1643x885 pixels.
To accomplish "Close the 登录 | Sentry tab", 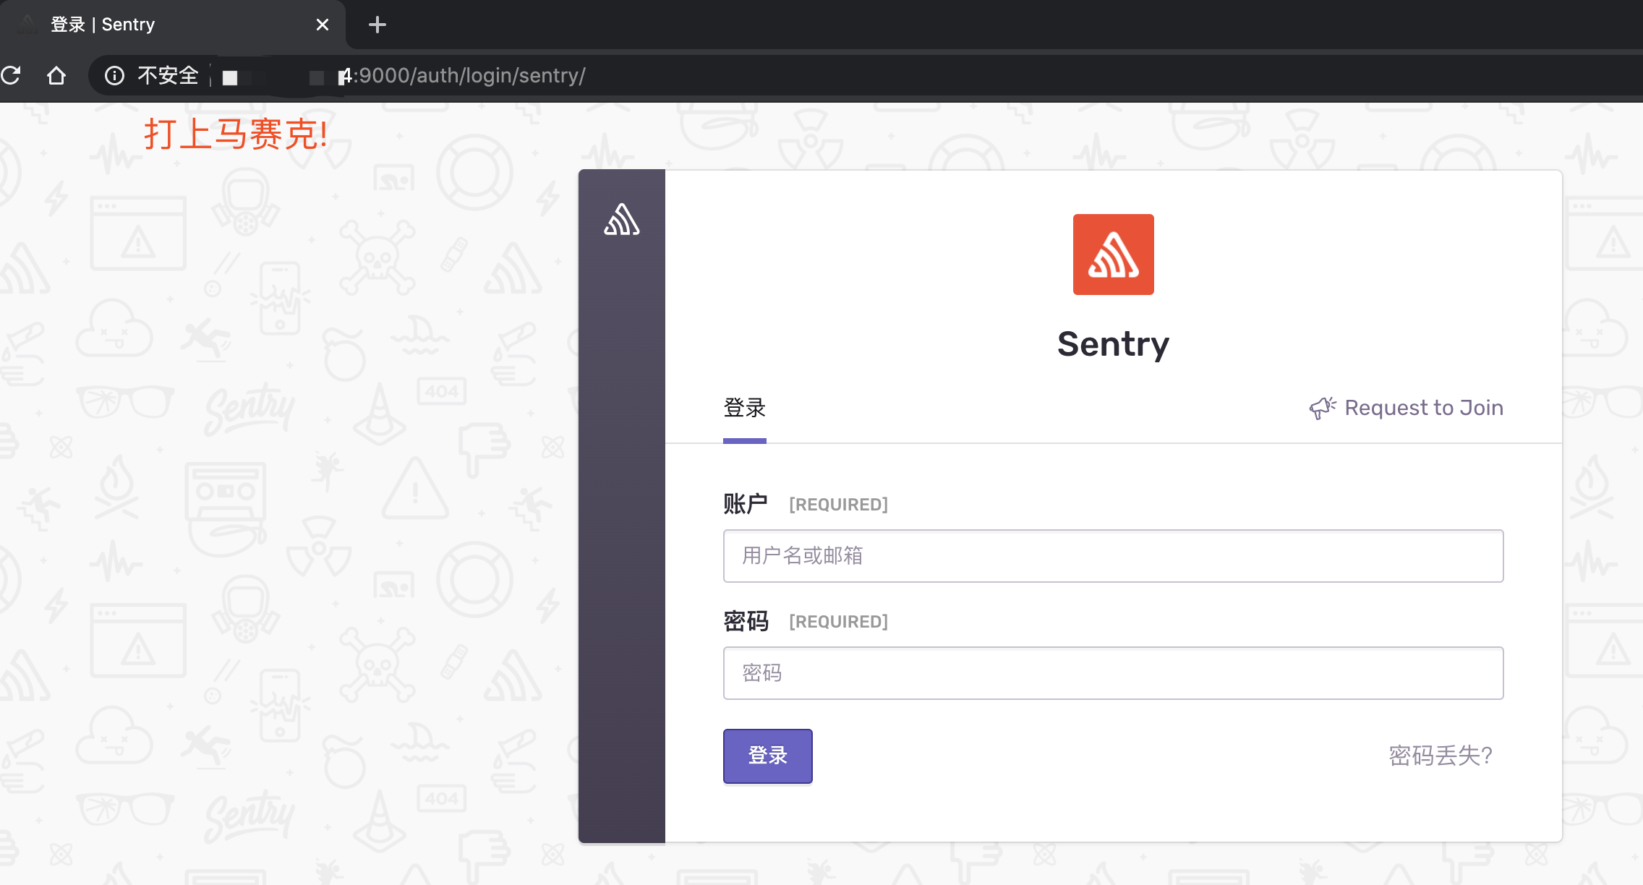I will 323,25.
